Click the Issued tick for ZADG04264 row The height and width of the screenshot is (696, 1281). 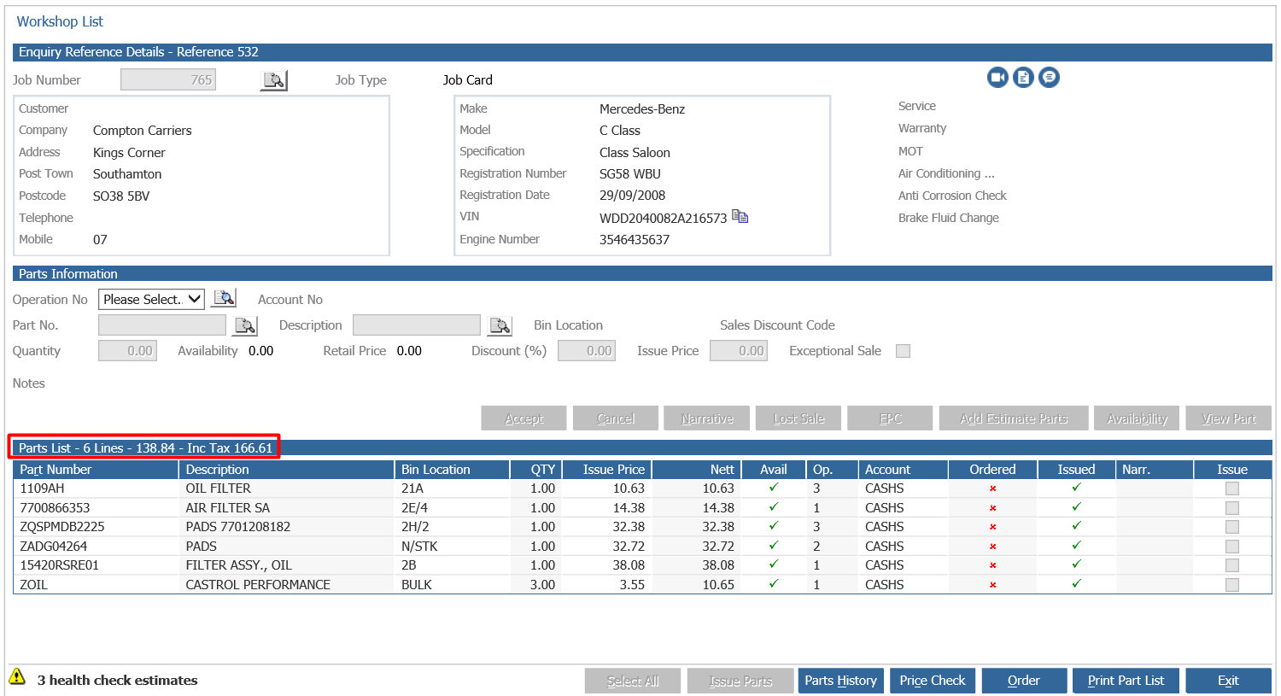click(x=1076, y=546)
